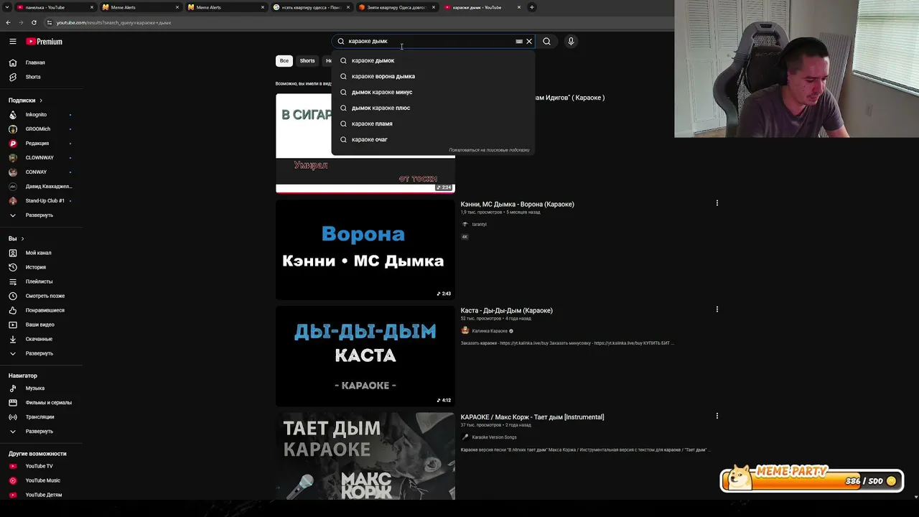Image resolution: width=919 pixels, height=517 pixels.
Task: Open Макс Корж - Тает дым video title
Action: tap(533, 417)
